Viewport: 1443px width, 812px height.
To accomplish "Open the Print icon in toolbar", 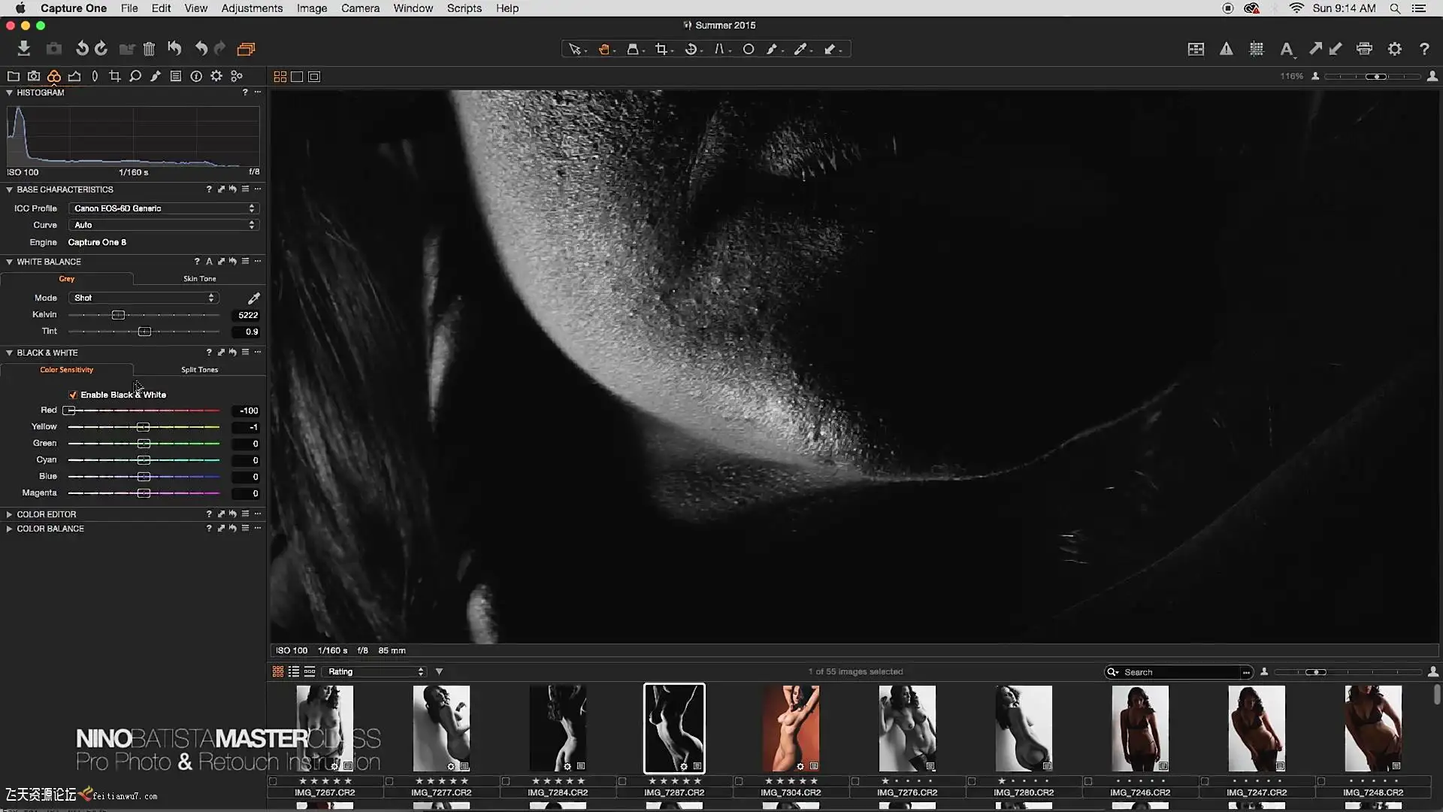I will coord(1364,49).
